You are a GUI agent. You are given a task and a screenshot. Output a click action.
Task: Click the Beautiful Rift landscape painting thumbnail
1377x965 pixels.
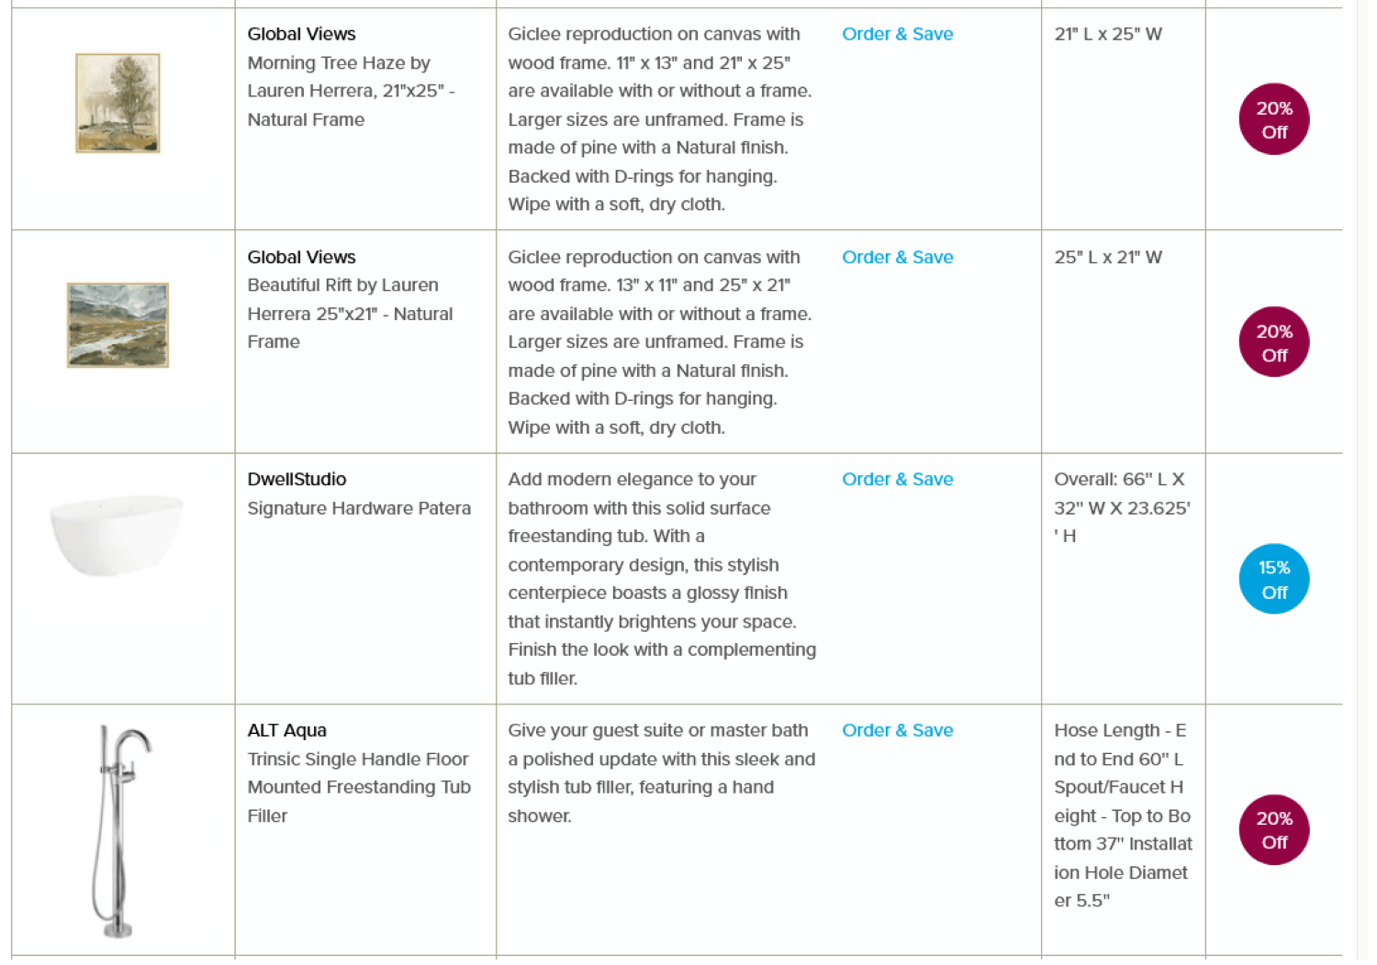tap(118, 326)
